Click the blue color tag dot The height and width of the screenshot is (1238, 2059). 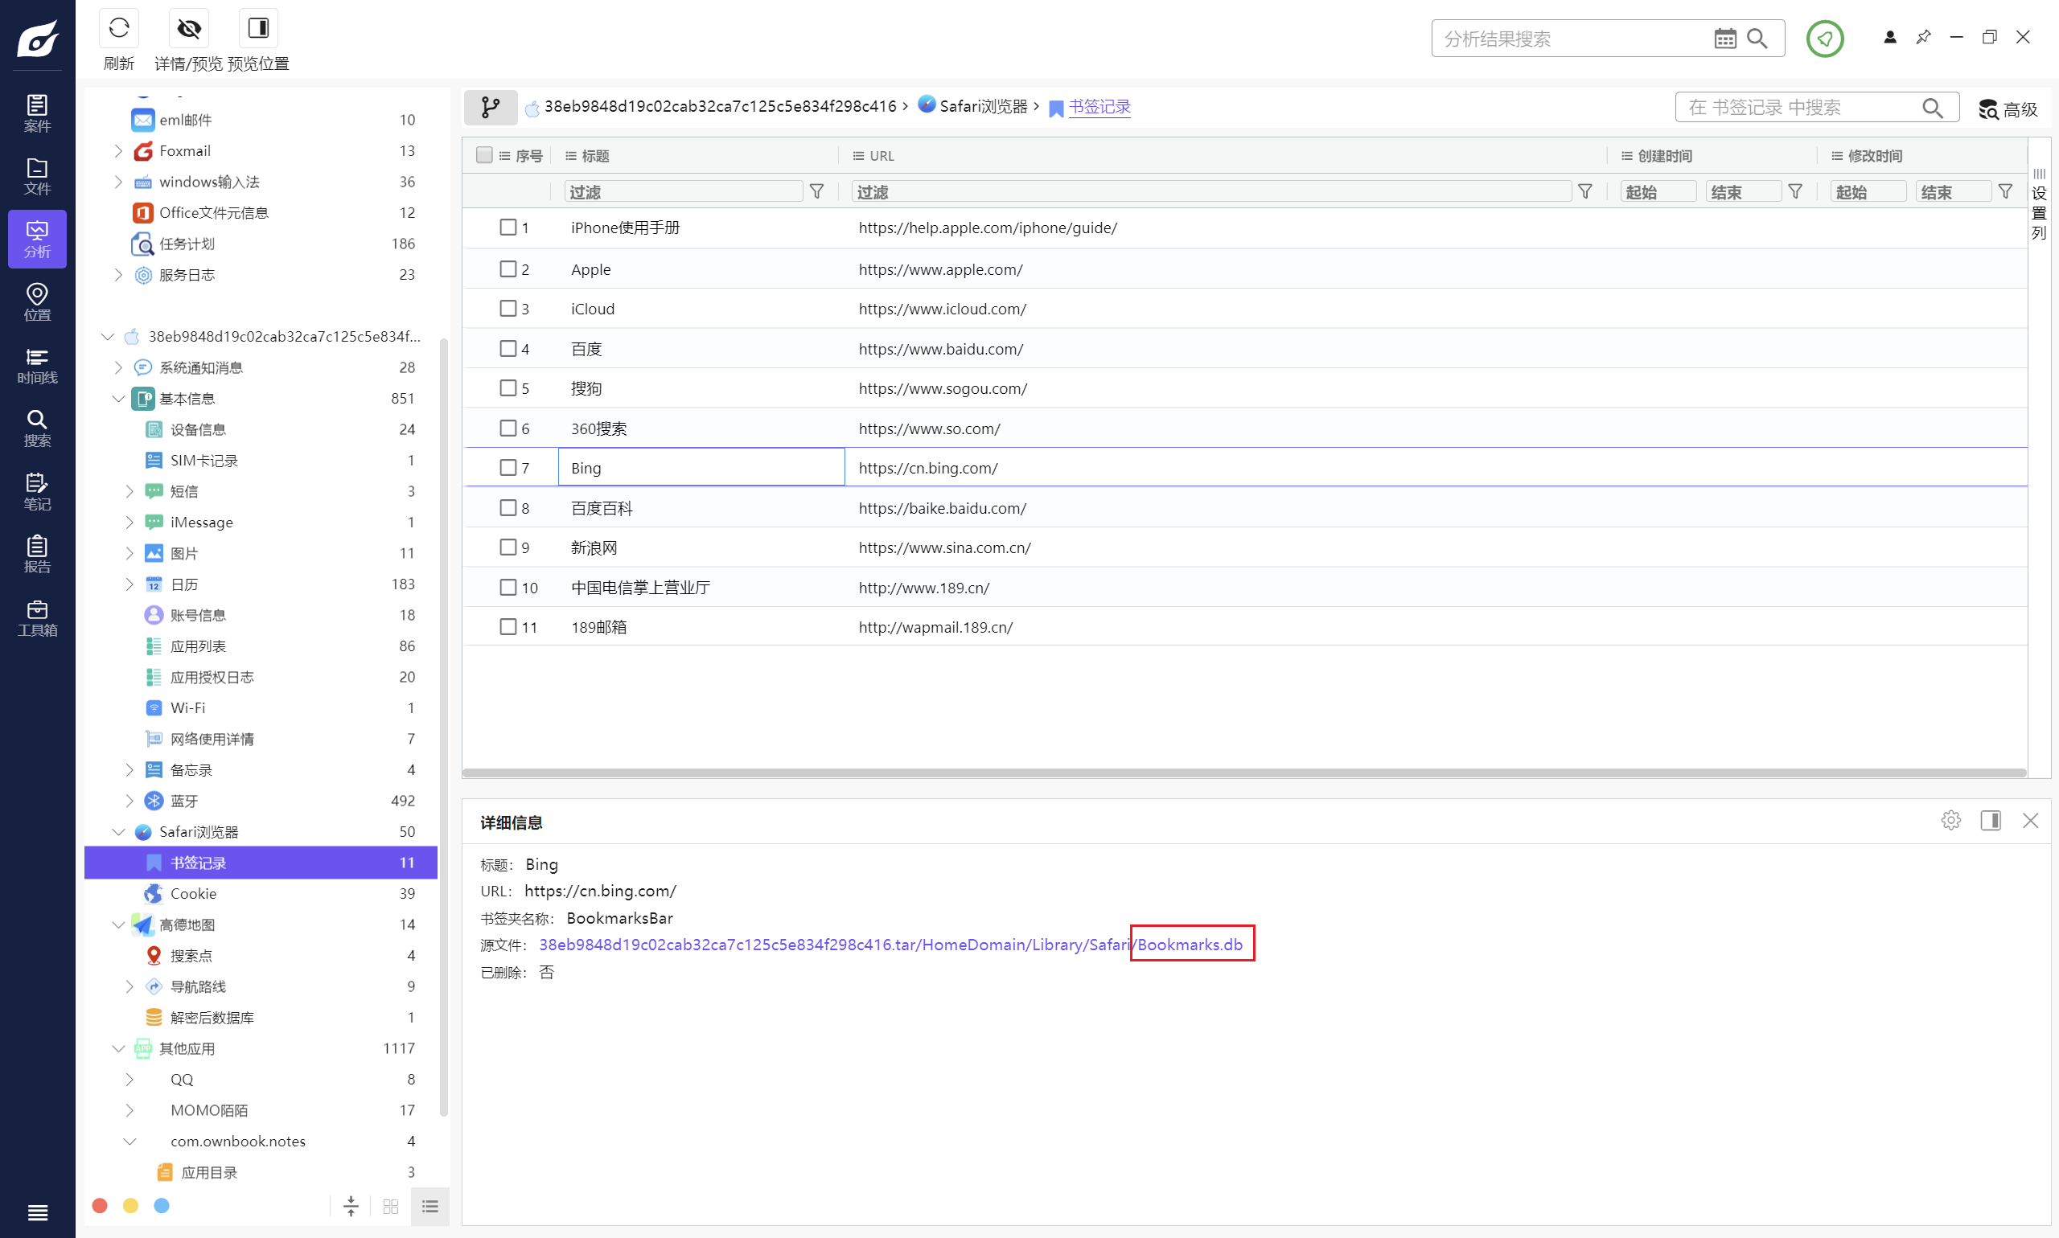(x=162, y=1206)
